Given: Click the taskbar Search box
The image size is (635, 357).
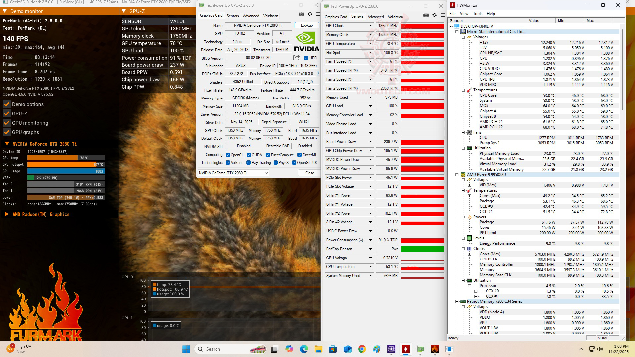Looking at the screenshot, I should coord(218,349).
